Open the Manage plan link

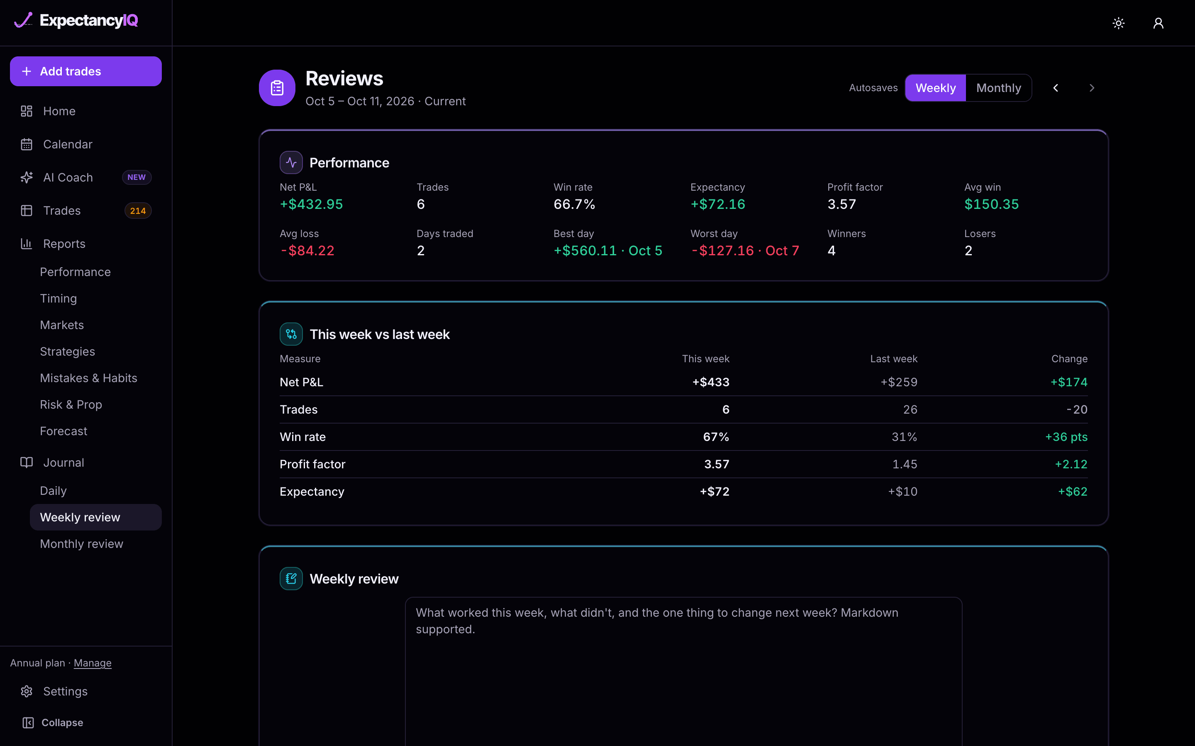(93, 663)
